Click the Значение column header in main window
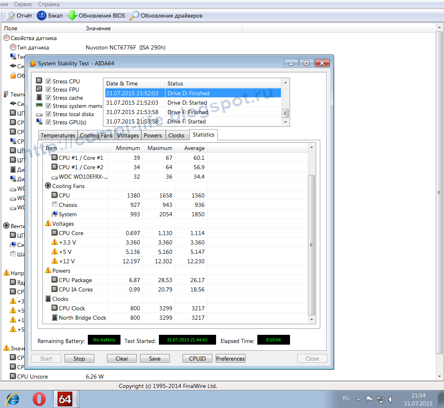The image size is (444, 408). (x=163, y=28)
